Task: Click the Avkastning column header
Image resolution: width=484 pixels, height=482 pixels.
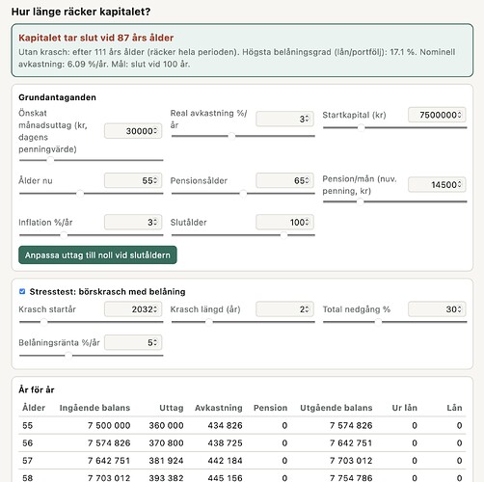Action: (x=219, y=408)
